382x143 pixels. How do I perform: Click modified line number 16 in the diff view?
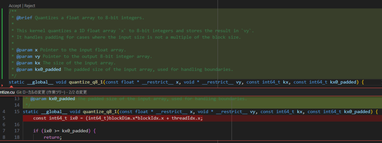point(16,124)
